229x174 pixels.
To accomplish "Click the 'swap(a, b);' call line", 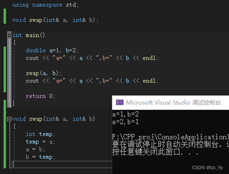I will pyautogui.click(x=44, y=73).
